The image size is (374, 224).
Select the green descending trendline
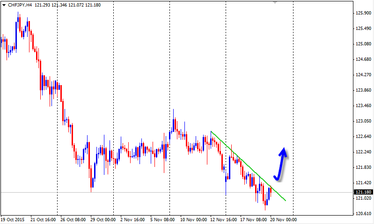coord(248,166)
